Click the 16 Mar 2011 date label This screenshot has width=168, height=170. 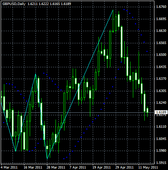[x=33, y=167]
